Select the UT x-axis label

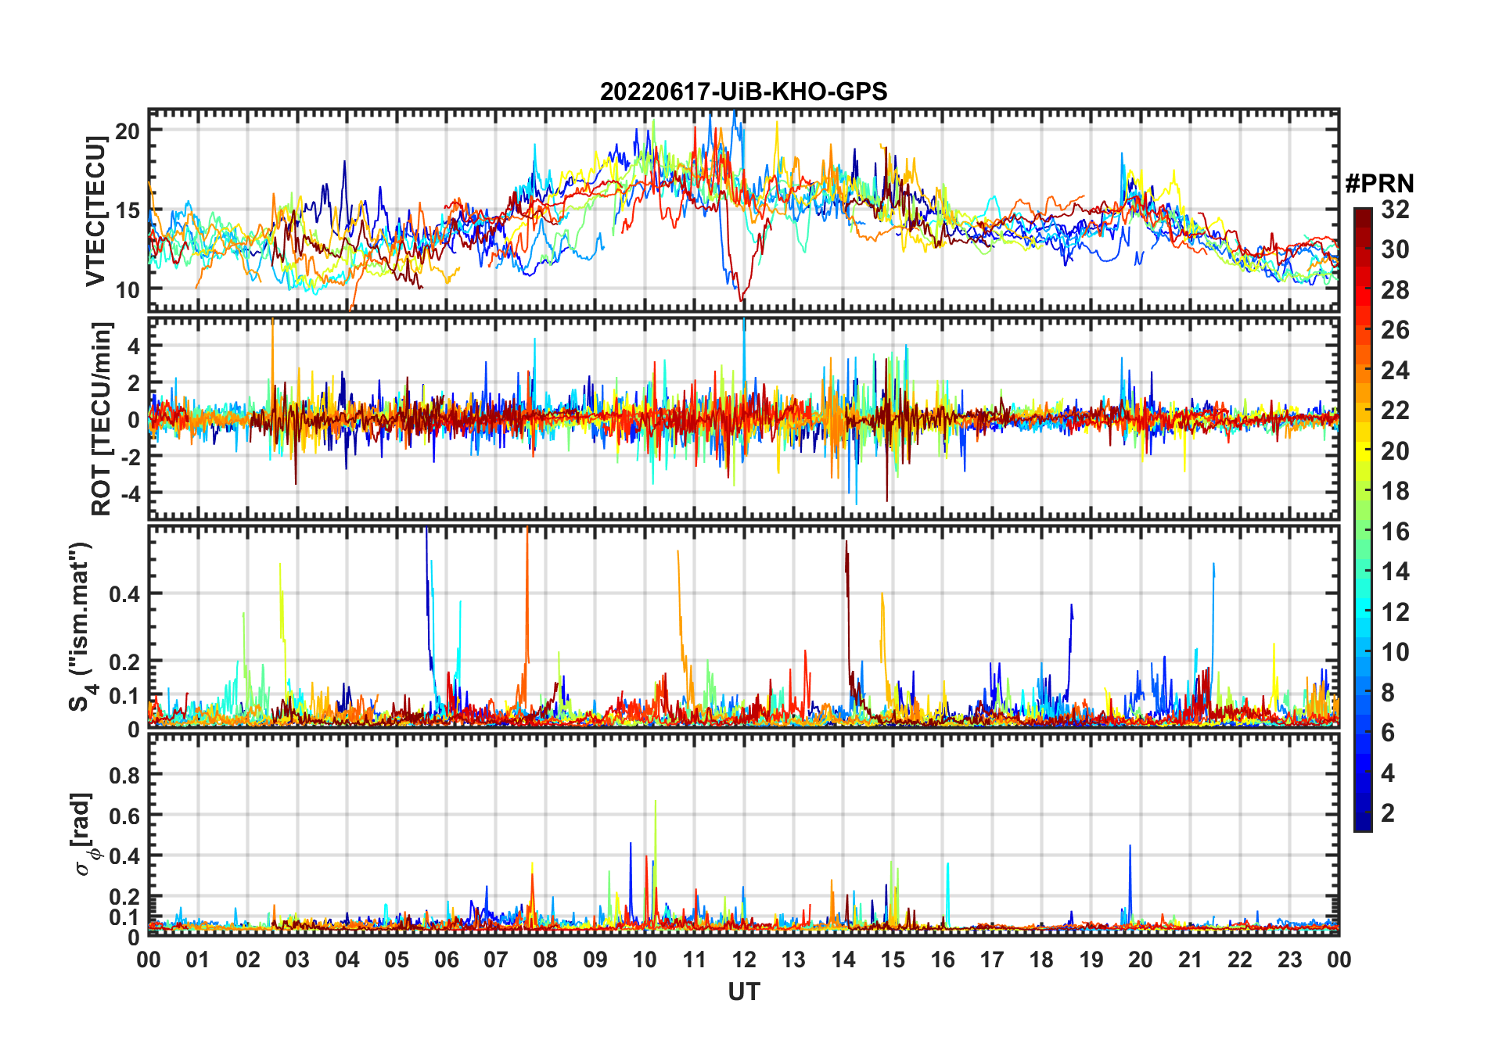[743, 992]
